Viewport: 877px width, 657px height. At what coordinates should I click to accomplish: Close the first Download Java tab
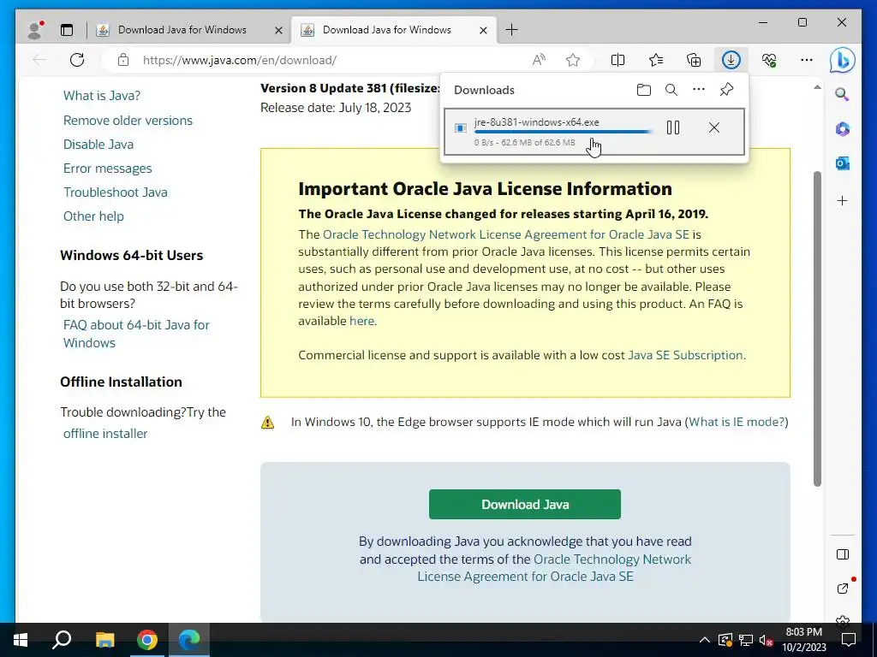tap(278, 30)
